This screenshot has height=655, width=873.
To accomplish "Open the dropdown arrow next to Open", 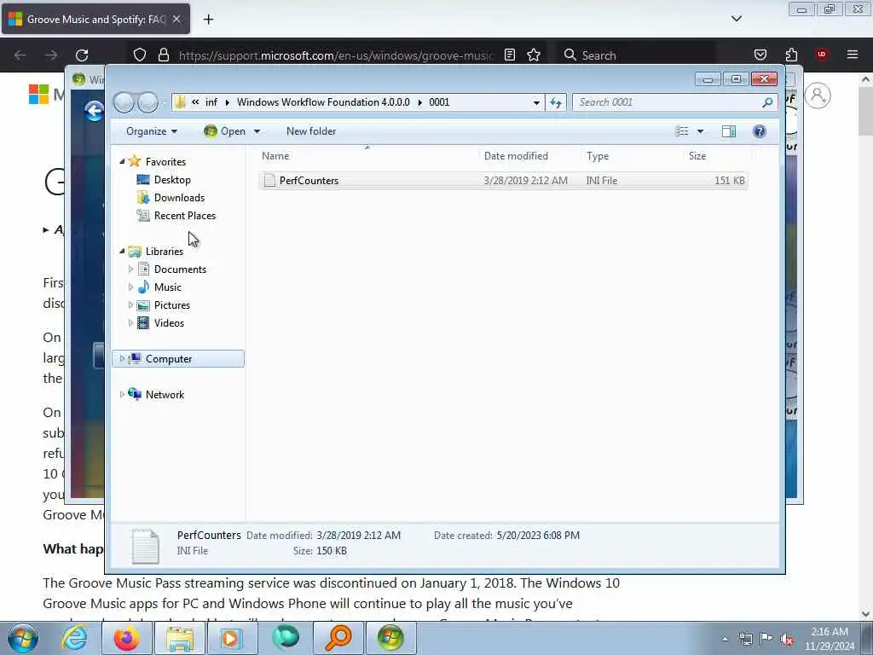I will pyautogui.click(x=257, y=131).
